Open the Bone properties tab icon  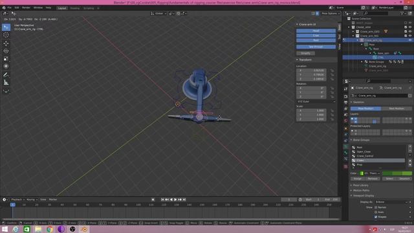(x=345, y=153)
